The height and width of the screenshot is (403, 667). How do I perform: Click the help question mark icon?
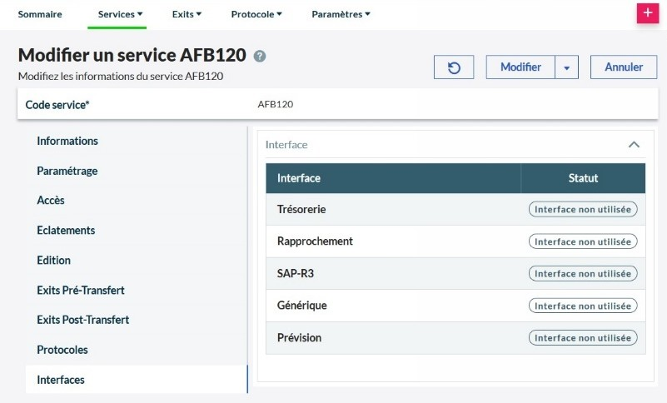[x=260, y=57]
